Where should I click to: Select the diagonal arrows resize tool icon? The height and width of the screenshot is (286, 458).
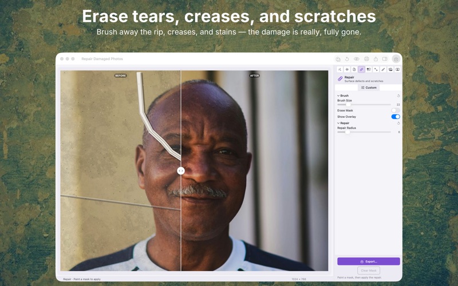[x=376, y=69]
